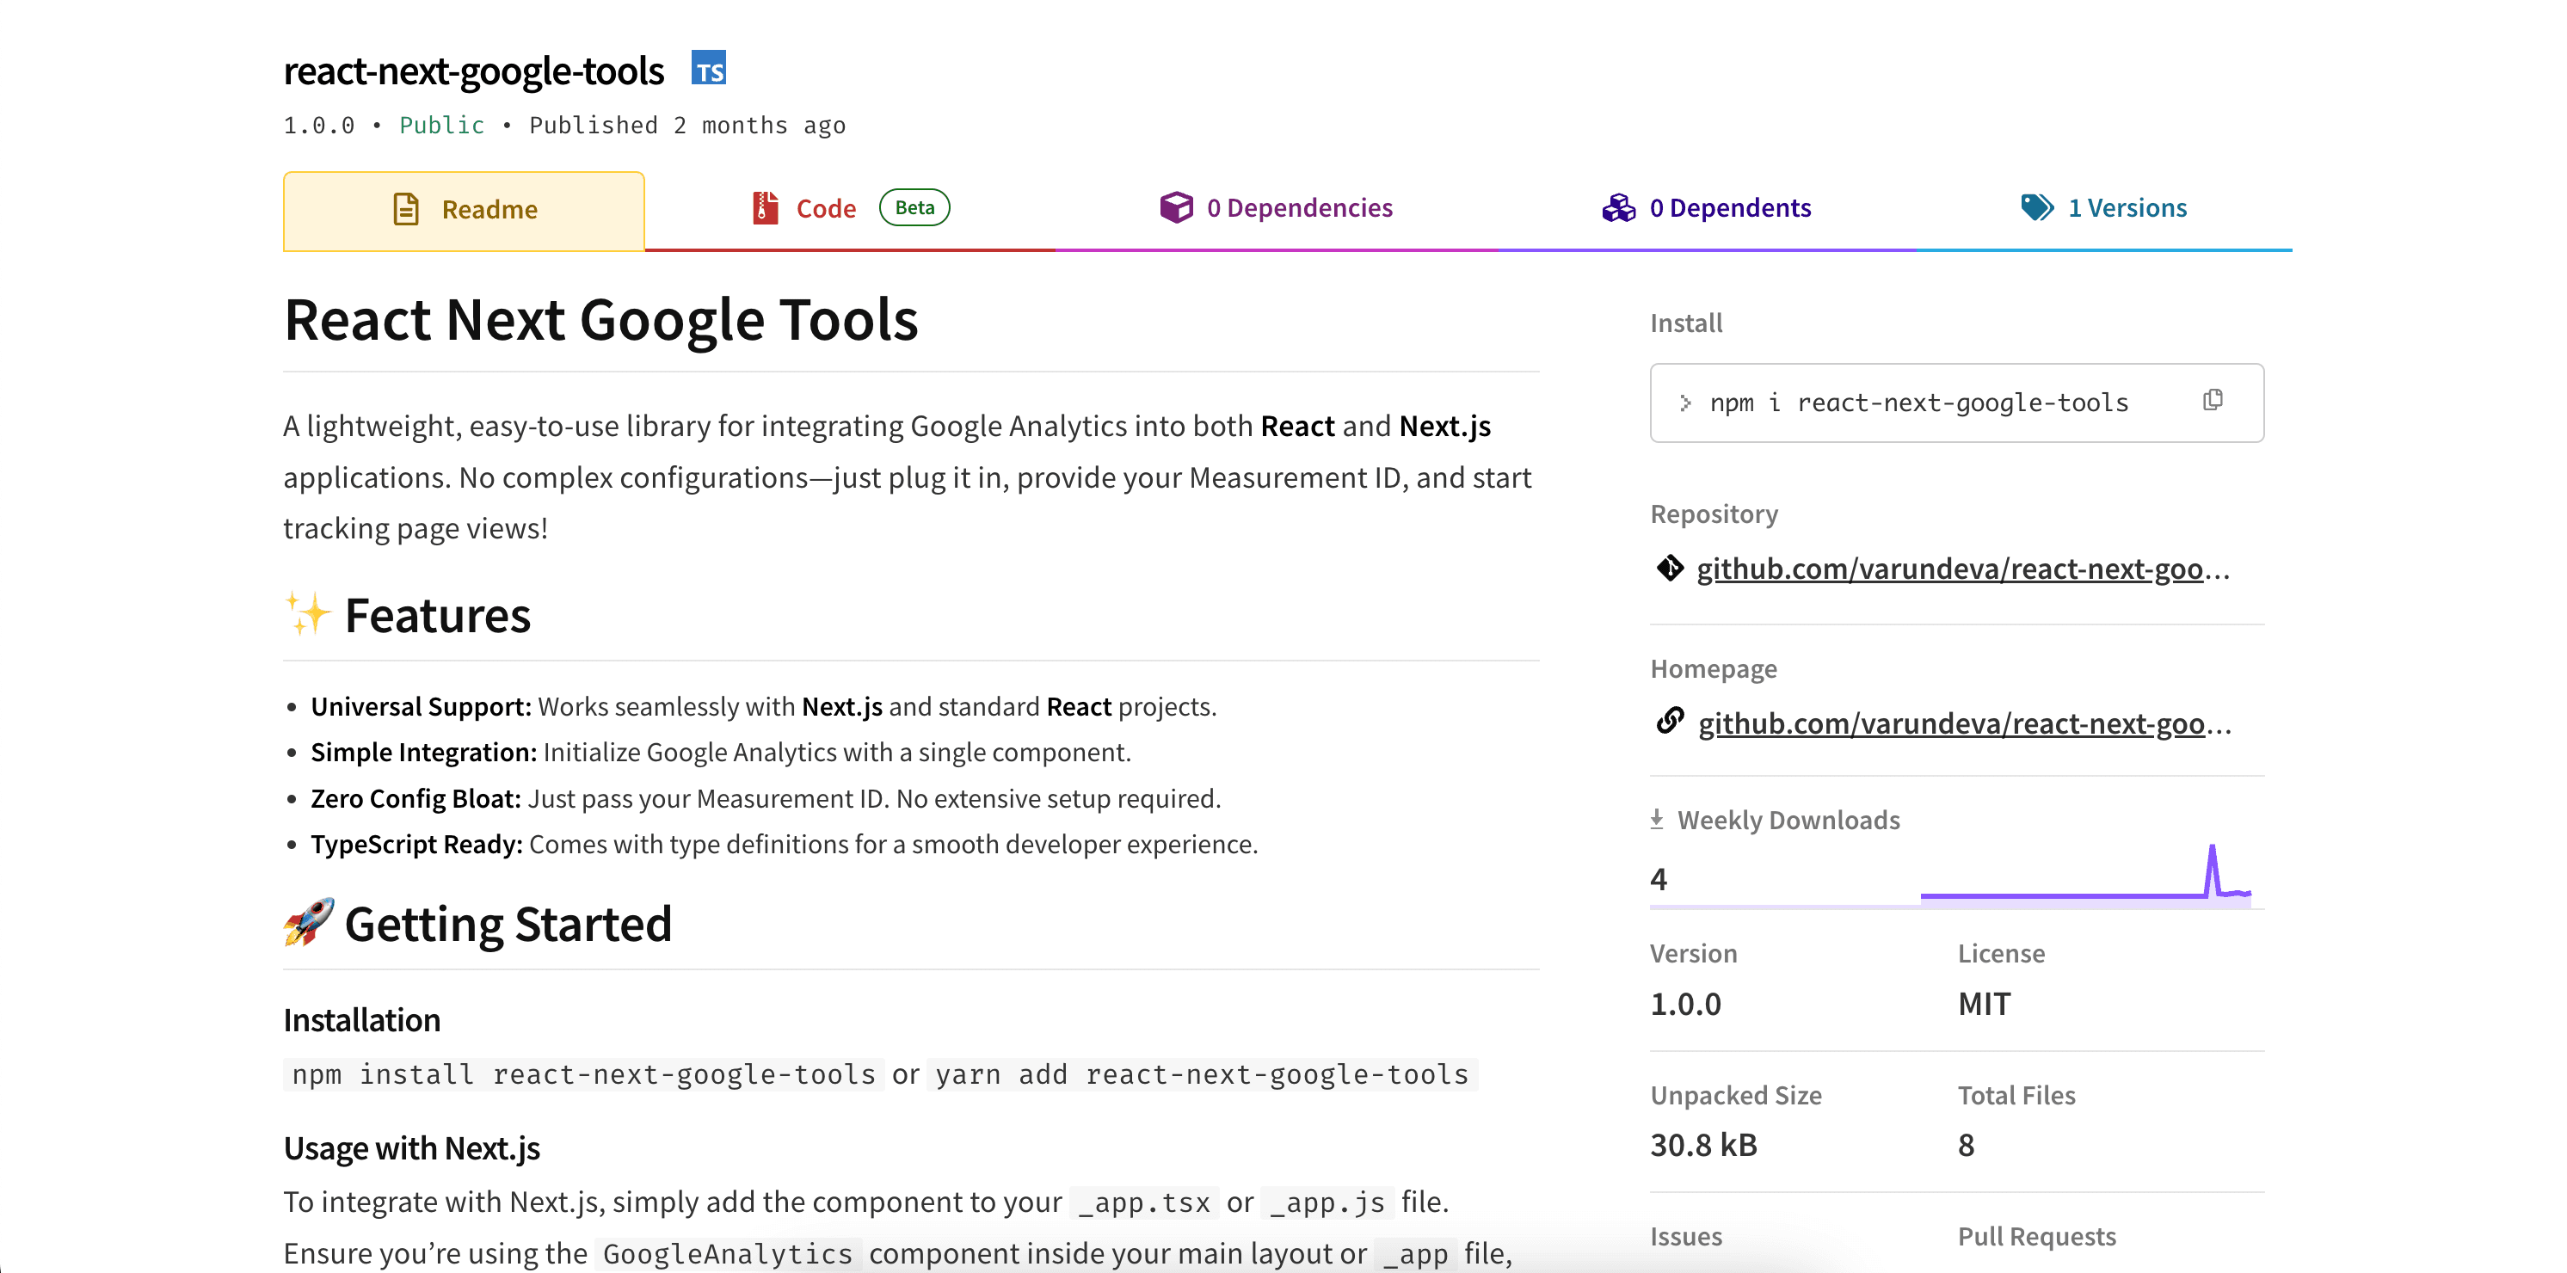2567x1273 pixels.
Task: View the 1 Versions tab
Action: (2103, 208)
